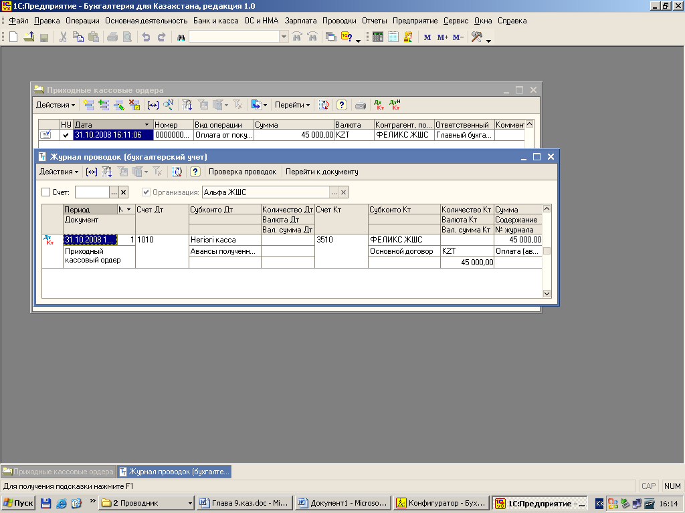The width and height of the screenshot is (685, 513).
Task: Switch to Приходные кассовые ордера window tab
Action: tap(58, 472)
